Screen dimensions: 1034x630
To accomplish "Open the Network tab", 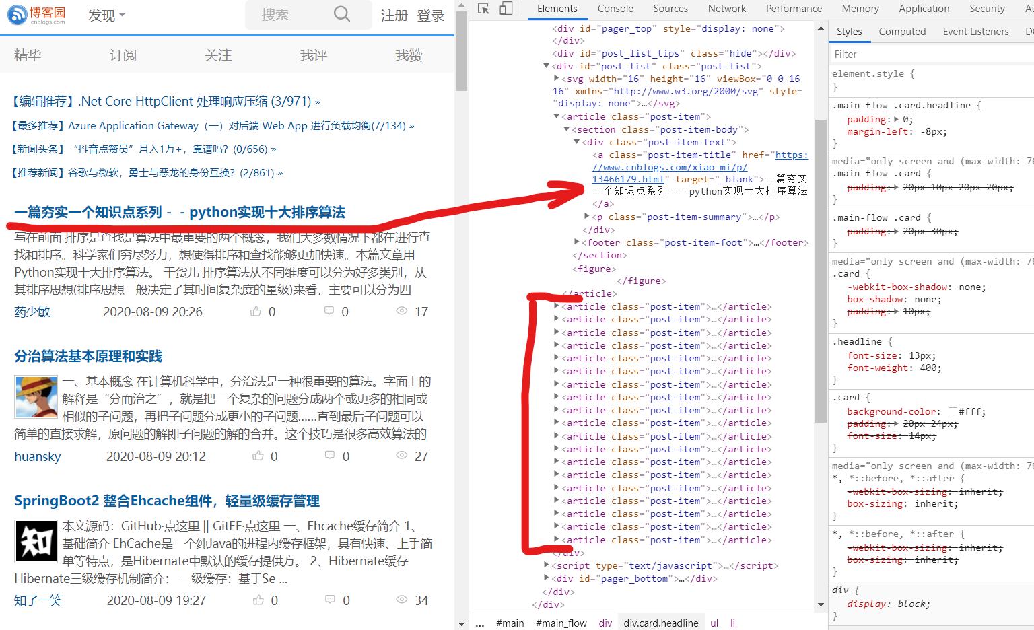I will [727, 9].
